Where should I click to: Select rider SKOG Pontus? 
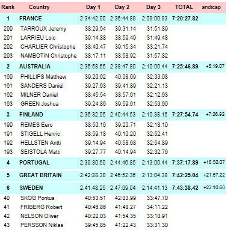click(x=37, y=198)
